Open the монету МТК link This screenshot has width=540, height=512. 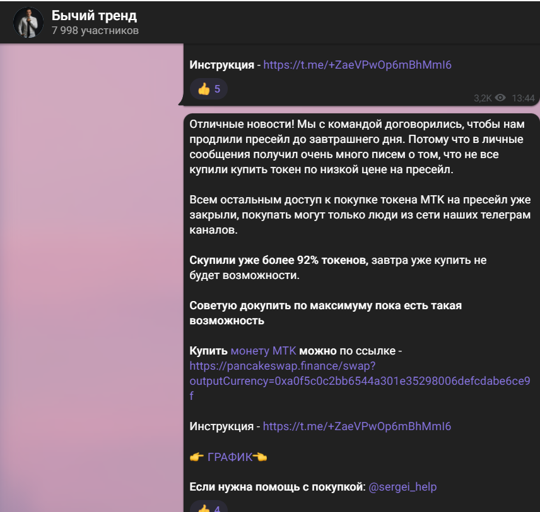click(x=263, y=351)
